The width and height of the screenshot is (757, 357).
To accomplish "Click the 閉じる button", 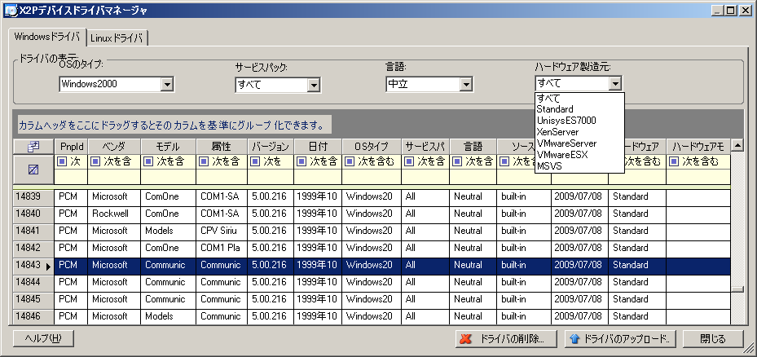I will pos(712,338).
